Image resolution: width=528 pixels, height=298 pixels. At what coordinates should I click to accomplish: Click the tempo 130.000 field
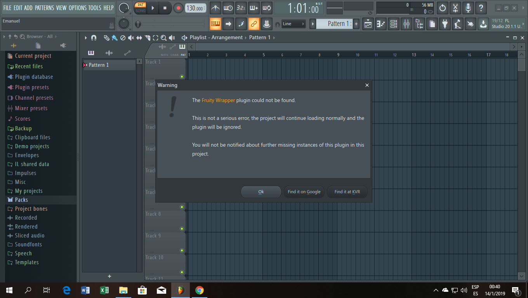tap(196, 8)
